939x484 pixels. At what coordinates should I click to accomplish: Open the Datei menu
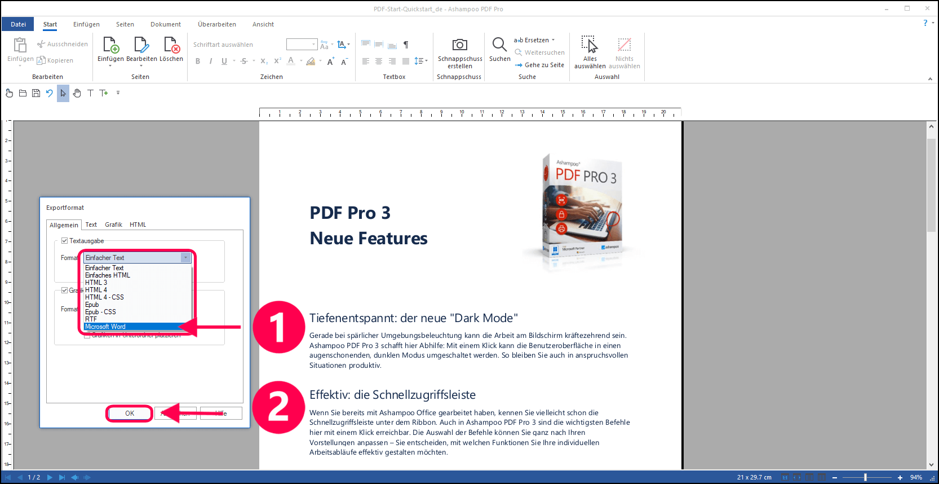(x=18, y=24)
